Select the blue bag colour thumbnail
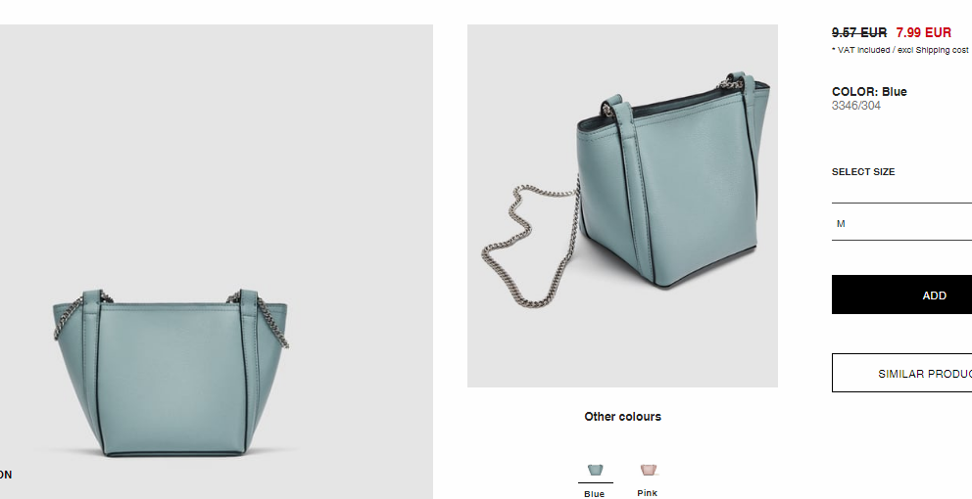 [595, 470]
